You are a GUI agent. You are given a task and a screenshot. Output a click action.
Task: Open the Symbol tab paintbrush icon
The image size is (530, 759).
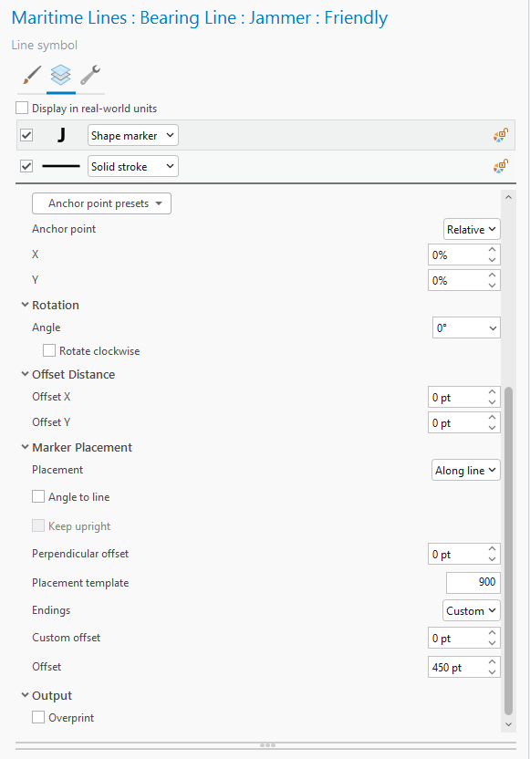coord(31,75)
